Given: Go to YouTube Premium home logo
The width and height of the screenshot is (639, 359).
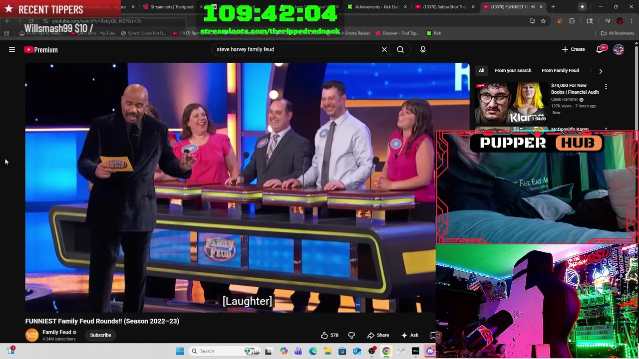Looking at the screenshot, I should 41,49.
